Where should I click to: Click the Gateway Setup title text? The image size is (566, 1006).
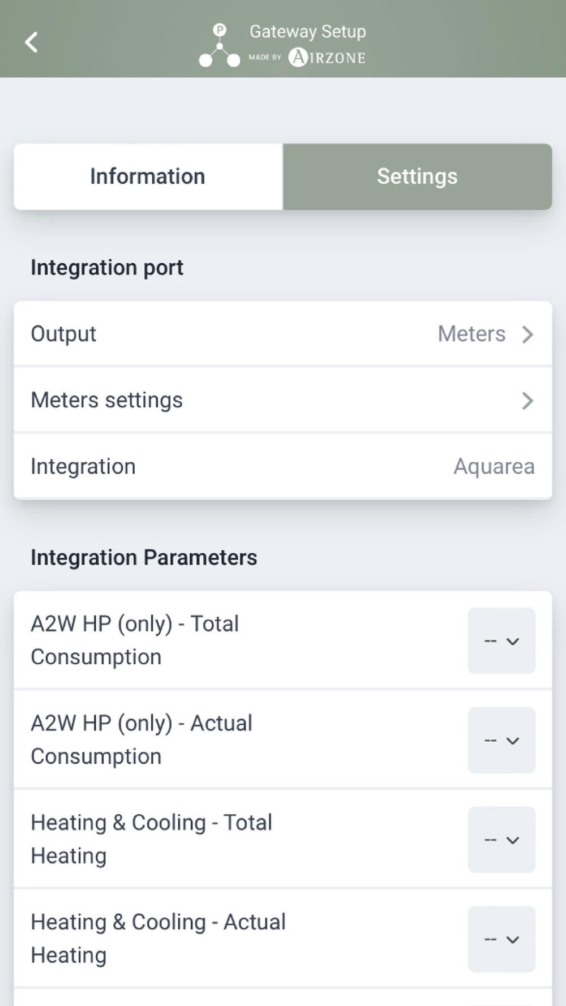coord(307,31)
